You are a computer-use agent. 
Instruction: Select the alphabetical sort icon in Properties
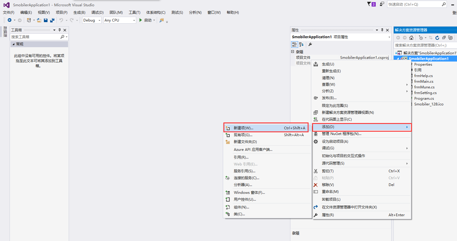click(x=301, y=44)
